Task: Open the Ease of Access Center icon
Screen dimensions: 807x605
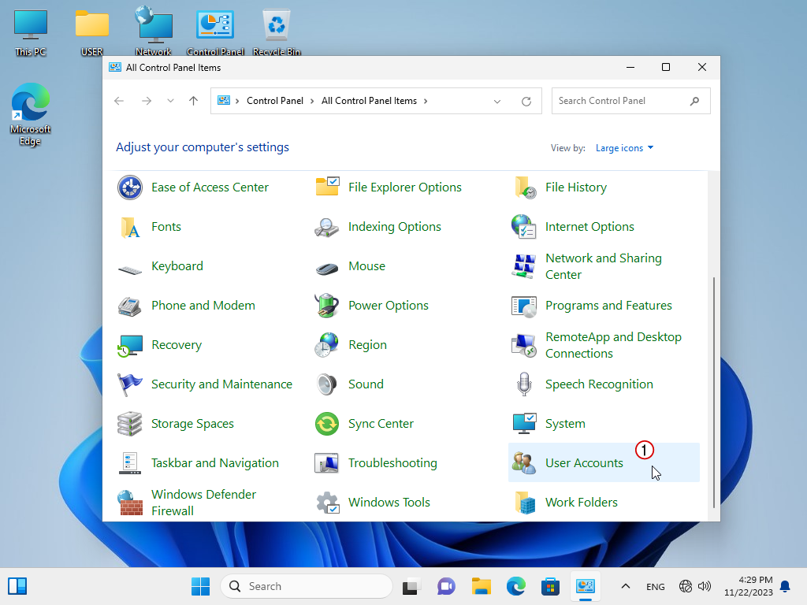Action: click(130, 187)
